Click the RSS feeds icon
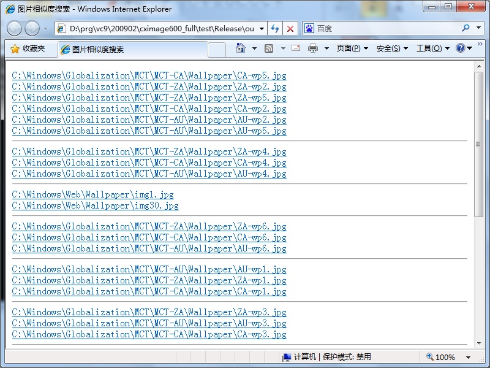Viewport: 490px width, 368px height. coord(269,48)
